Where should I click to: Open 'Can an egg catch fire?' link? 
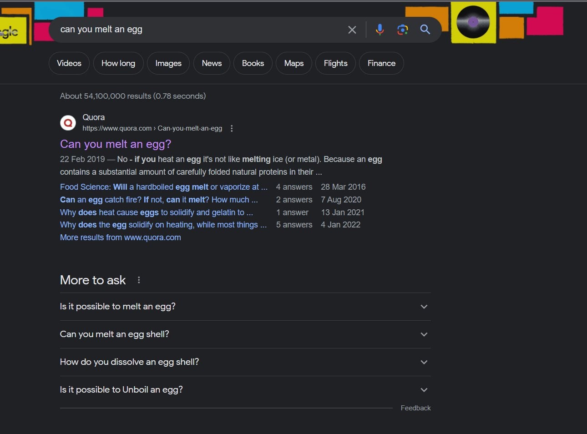coord(159,200)
